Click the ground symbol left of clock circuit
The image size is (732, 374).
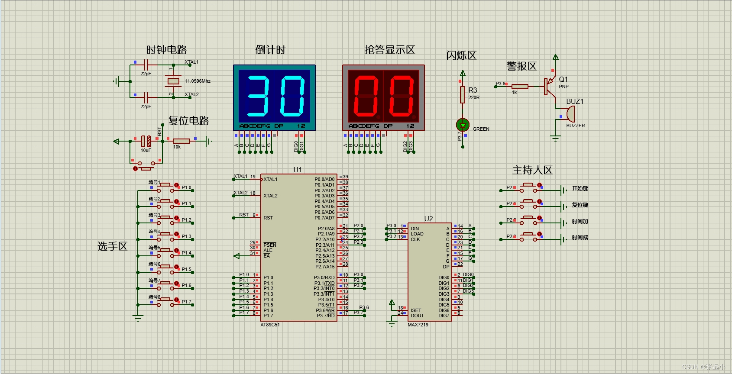[x=116, y=81]
